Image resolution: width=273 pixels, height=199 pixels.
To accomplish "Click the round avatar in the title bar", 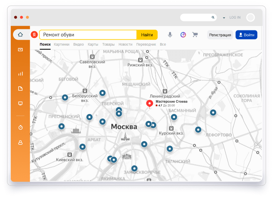I will pos(250,17).
